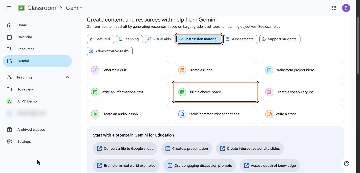Click the Generate a quiz icon

click(95, 70)
